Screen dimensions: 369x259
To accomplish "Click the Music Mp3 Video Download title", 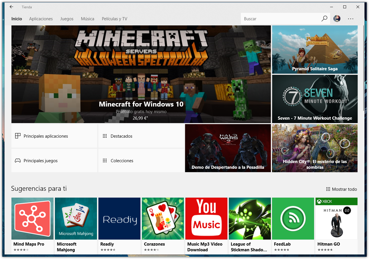I will [x=205, y=247].
